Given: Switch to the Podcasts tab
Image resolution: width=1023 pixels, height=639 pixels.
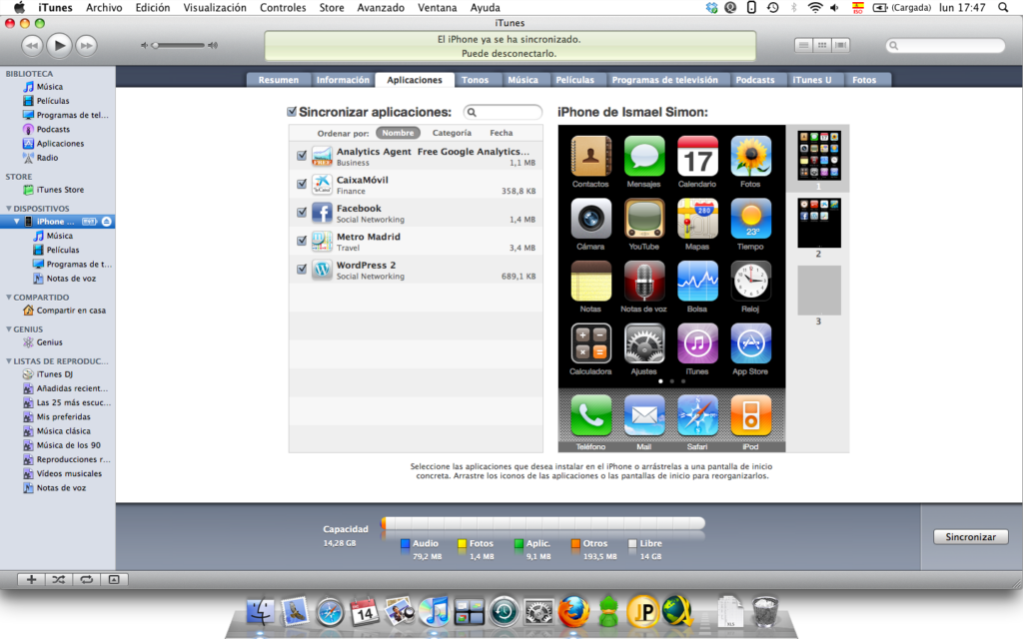Looking at the screenshot, I should pyautogui.click(x=755, y=80).
